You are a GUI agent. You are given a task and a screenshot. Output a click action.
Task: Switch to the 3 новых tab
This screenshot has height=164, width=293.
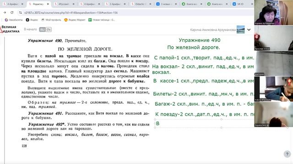[x=166, y=4]
